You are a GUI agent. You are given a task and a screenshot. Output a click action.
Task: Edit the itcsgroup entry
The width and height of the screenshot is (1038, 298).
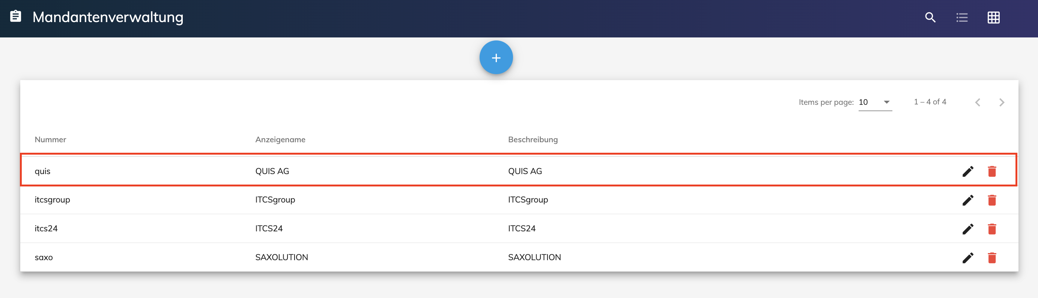(968, 200)
